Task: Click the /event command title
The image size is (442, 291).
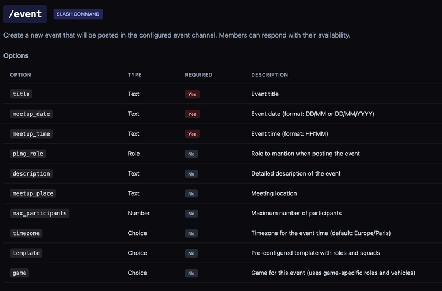Action: [x=25, y=14]
